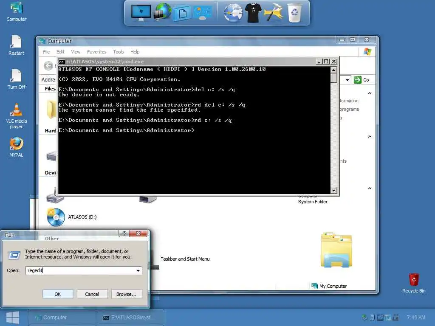This screenshot has width=435, height=326.
Task: Click the black t-shirt icon in dock
Action: (253, 13)
